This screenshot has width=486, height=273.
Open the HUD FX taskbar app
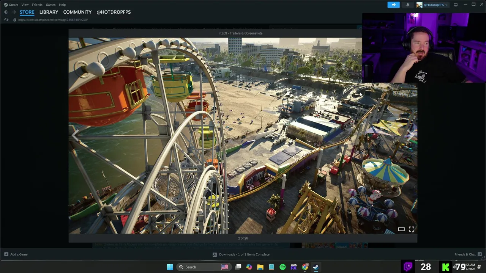[293, 267]
